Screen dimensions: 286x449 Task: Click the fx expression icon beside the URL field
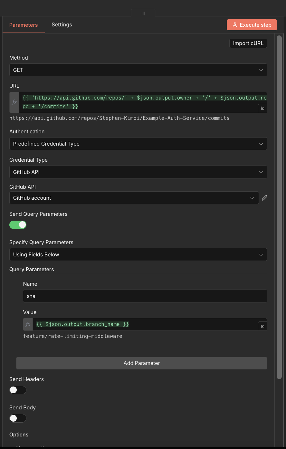tap(14, 102)
